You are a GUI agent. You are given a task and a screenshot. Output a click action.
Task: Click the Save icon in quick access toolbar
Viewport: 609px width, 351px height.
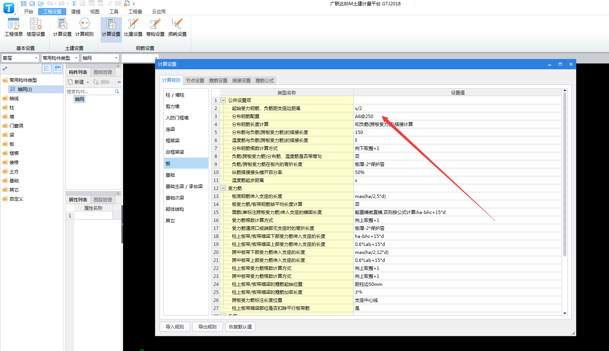[x=24, y=3]
